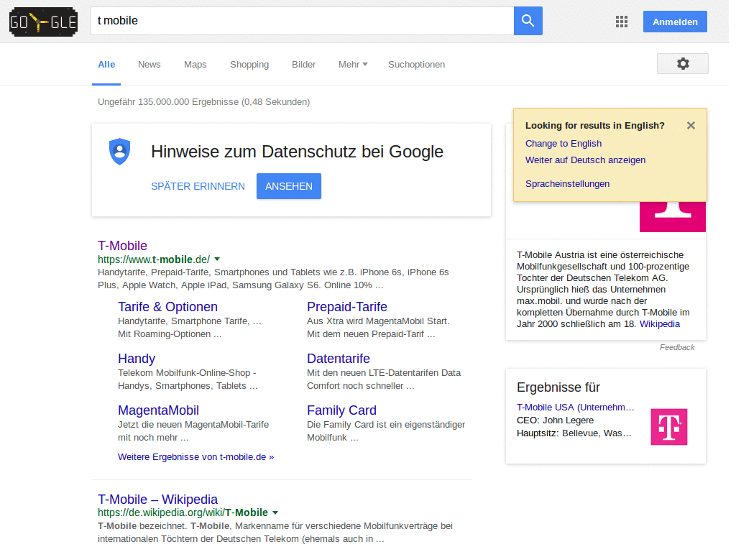Open the Tarife & Optionen sitelink
The image size is (736, 552).
coord(167,307)
